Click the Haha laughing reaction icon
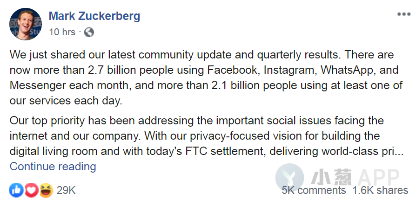Screen dimensions: 416x206 [46, 190]
